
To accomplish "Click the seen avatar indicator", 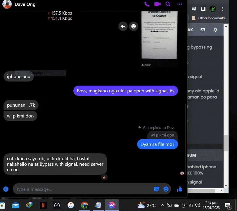I will [182, 173].
